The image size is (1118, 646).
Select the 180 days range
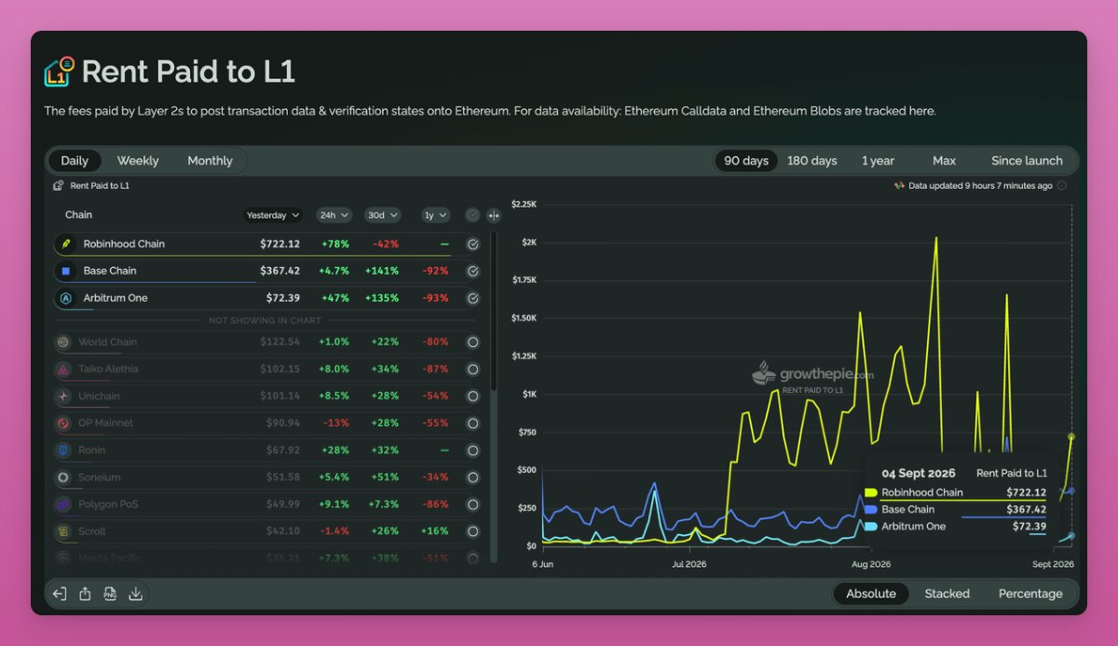click(812, 161)
